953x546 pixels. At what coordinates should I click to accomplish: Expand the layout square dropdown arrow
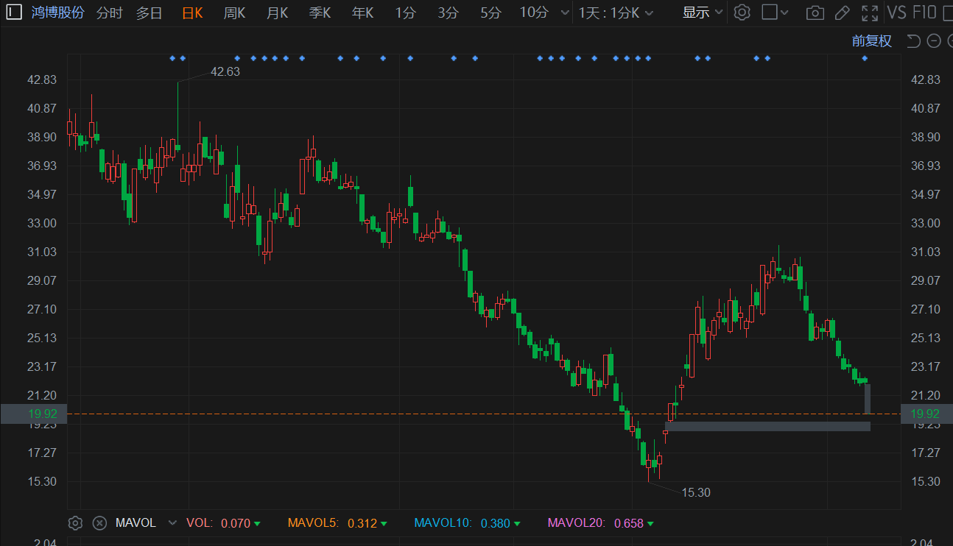[x=784, y=13]
